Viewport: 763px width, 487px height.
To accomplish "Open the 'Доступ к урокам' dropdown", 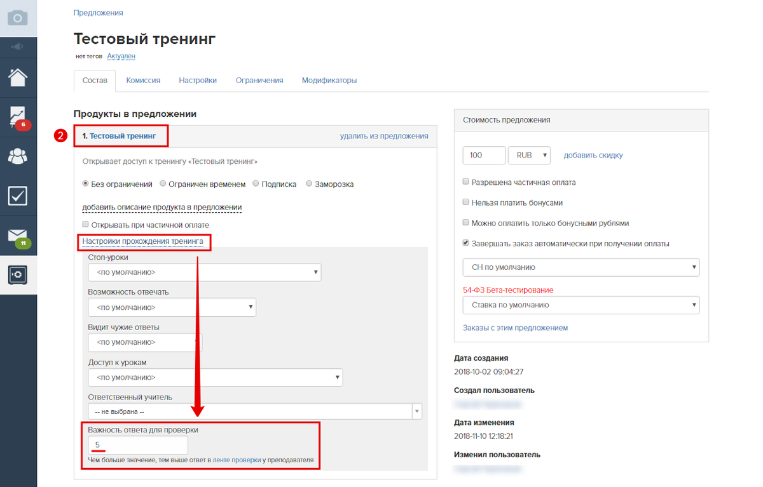I will point(216,378).
